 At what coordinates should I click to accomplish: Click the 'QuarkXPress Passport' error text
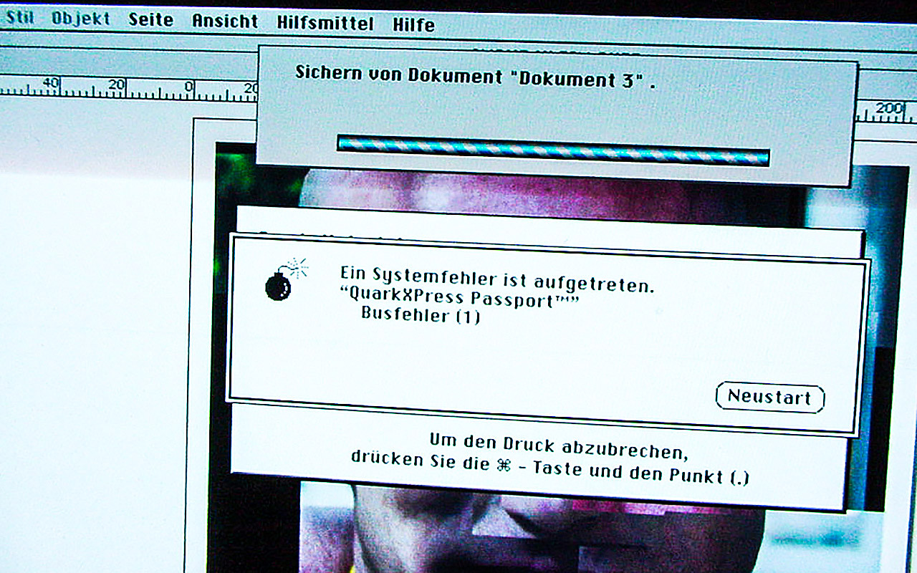point(458,297)
